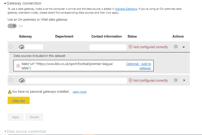
Task: Click error icon beside second Not configured correctly
Action: [130, 80]
